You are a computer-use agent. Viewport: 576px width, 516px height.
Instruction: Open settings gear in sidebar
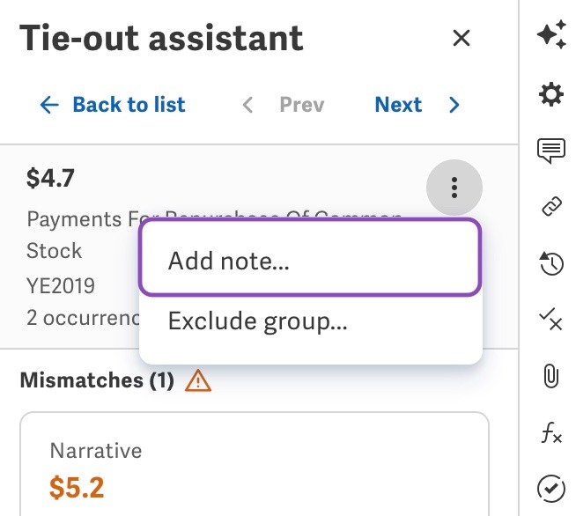click(551, 94)
